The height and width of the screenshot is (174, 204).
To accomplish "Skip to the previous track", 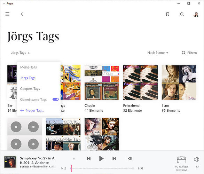I will click(x=89, y=159).
